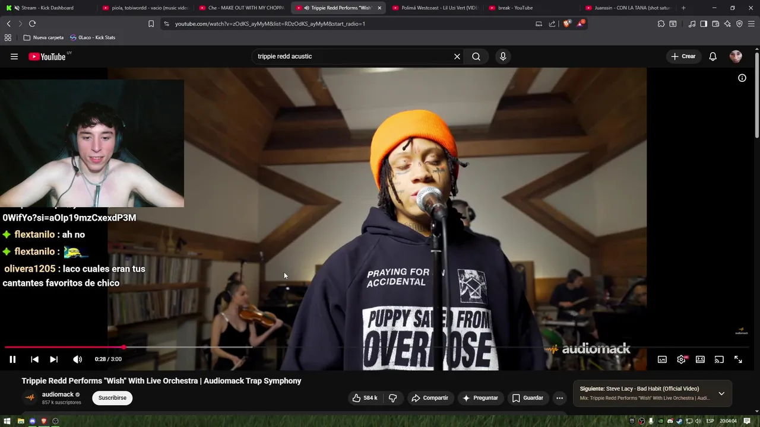Open 0Laco - Kick Stats bookmark
Screen dimensions: 760x427
(92, 37)
